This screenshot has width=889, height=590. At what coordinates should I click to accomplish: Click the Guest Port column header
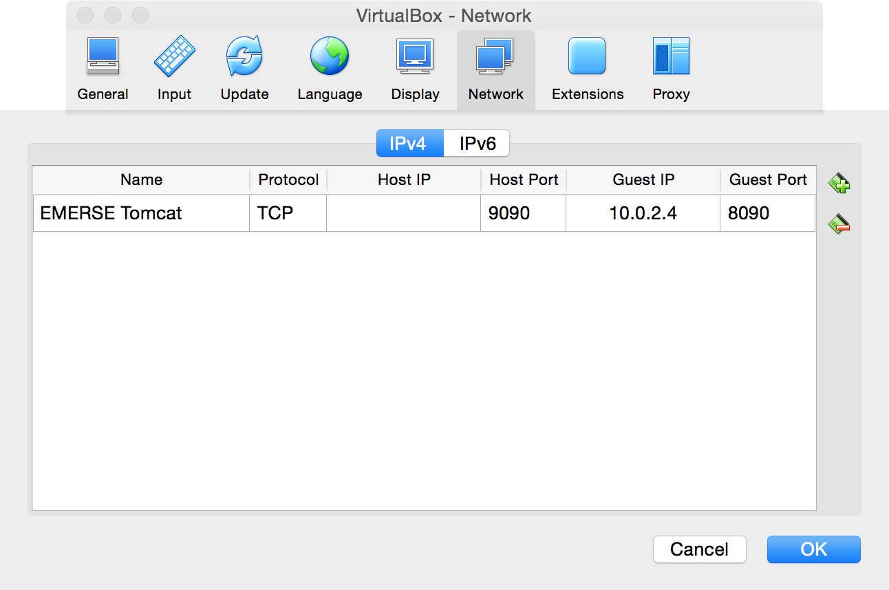coord(768,180)
